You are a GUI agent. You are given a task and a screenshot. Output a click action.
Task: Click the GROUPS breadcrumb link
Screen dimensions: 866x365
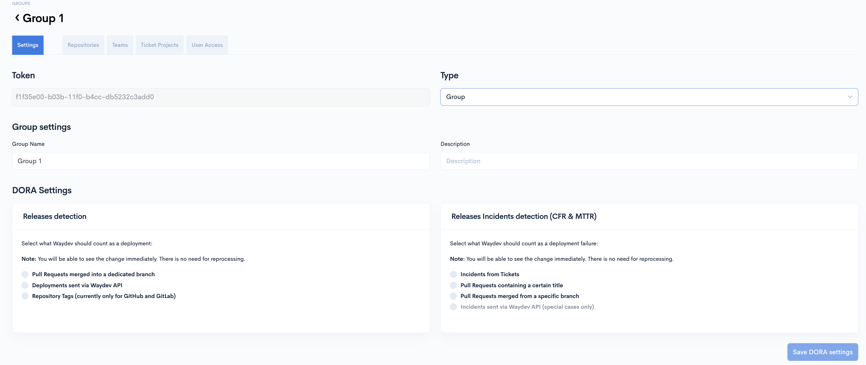pyautogui.click(x=21, y=3)
